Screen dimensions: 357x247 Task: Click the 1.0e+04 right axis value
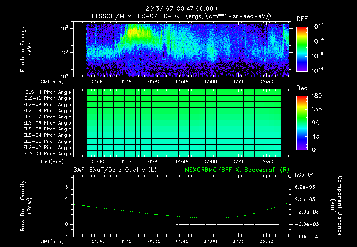pyautogui.click(x=304, y=175)
